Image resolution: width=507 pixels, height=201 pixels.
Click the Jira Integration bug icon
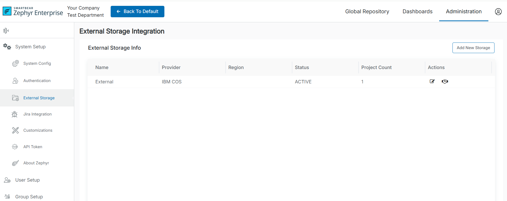(15, 114)
